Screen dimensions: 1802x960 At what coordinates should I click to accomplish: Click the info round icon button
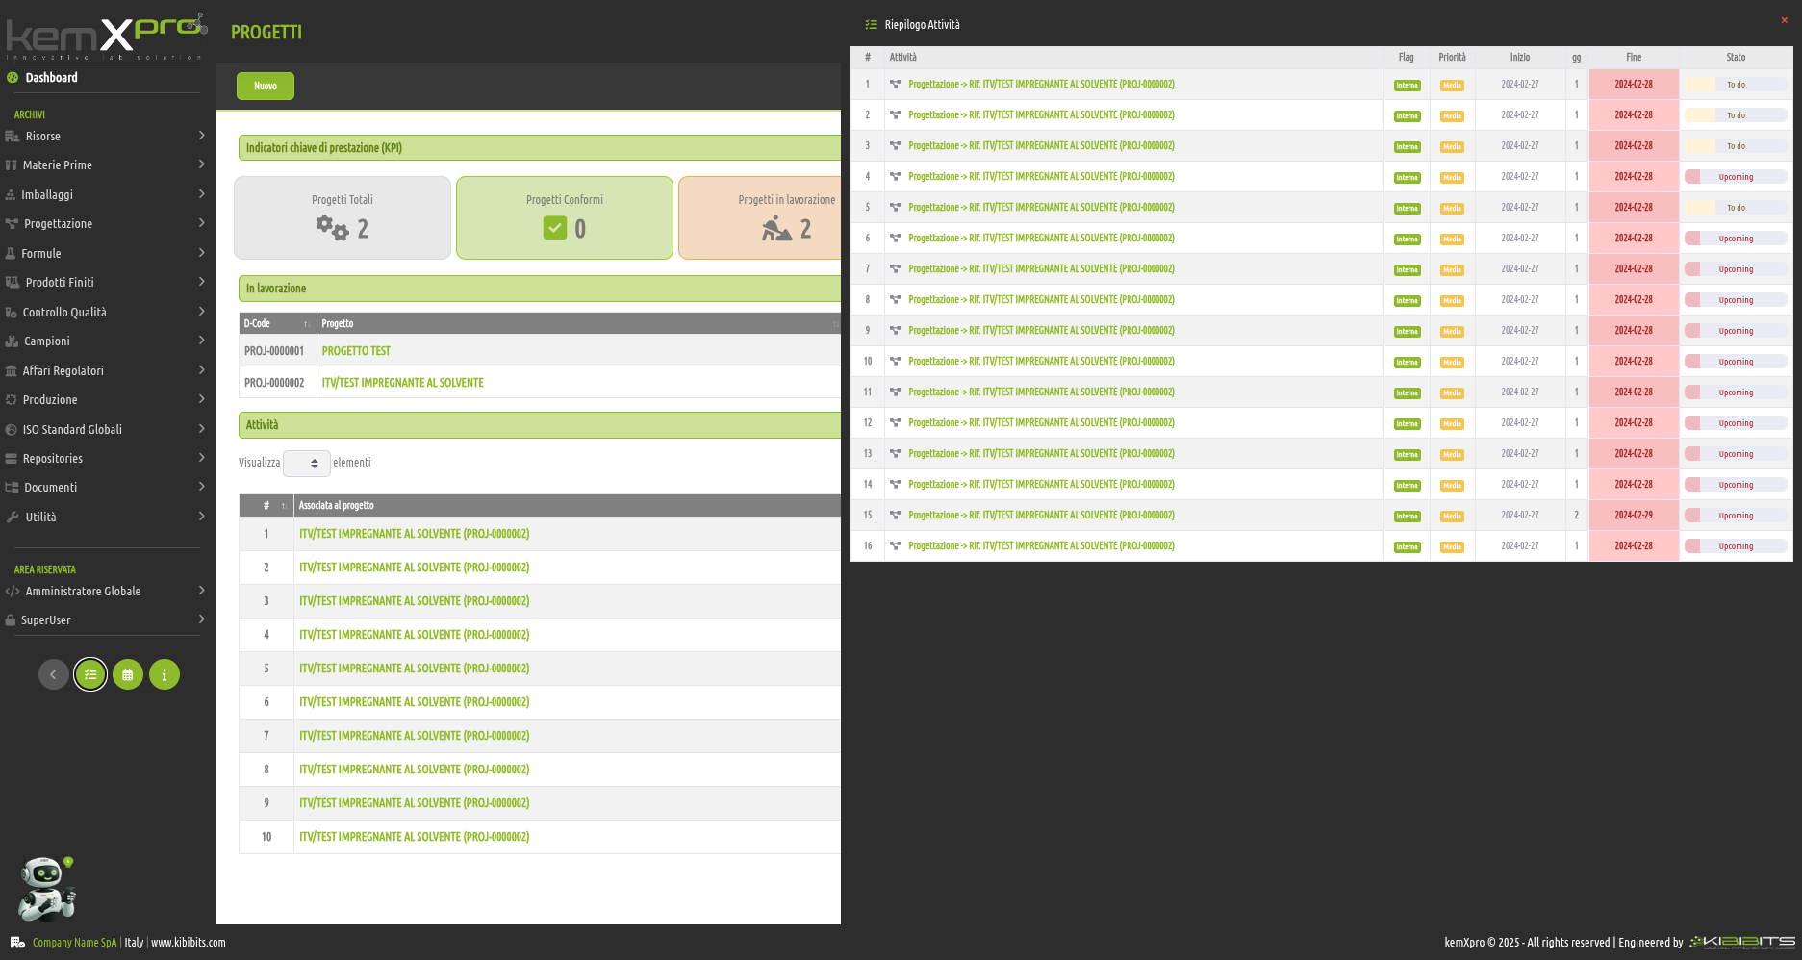tap(165, 674)
